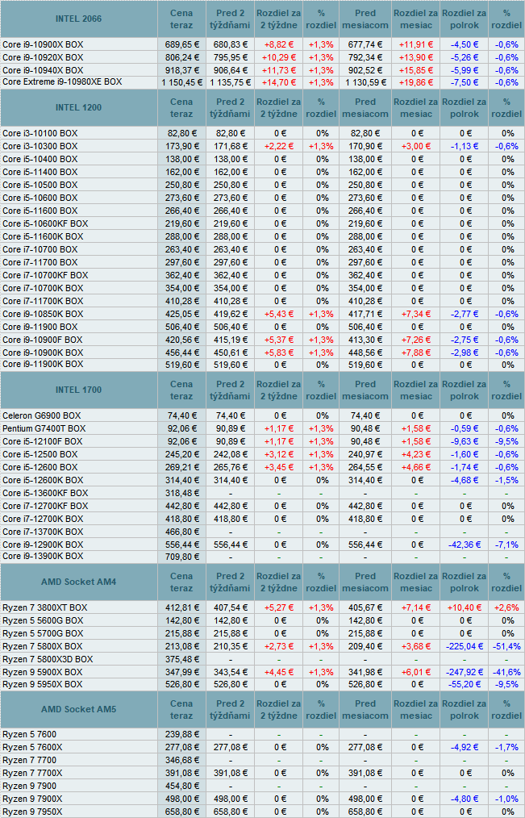
Task: Click Core i9-11900K BOX product name
Action: click(43, 364)
